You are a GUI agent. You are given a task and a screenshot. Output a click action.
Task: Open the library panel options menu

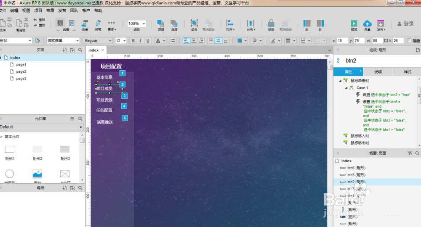click(x=72, y=119)
